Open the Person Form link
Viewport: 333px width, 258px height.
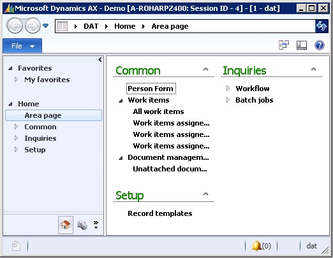point(151,89)
